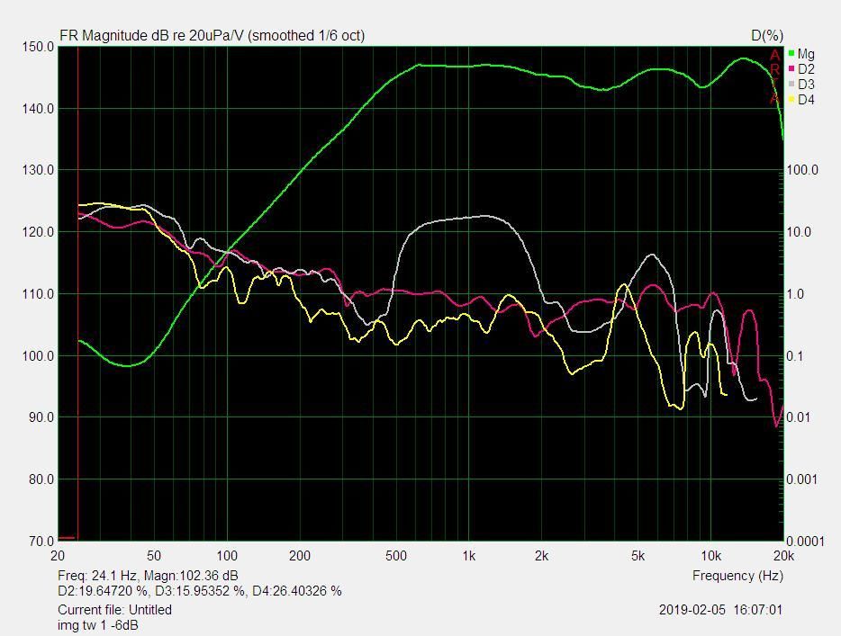This screenshot has width=841, height=636.
Task: Click the '500' frequency axis tick label
Action: click(x=396, y=556)
